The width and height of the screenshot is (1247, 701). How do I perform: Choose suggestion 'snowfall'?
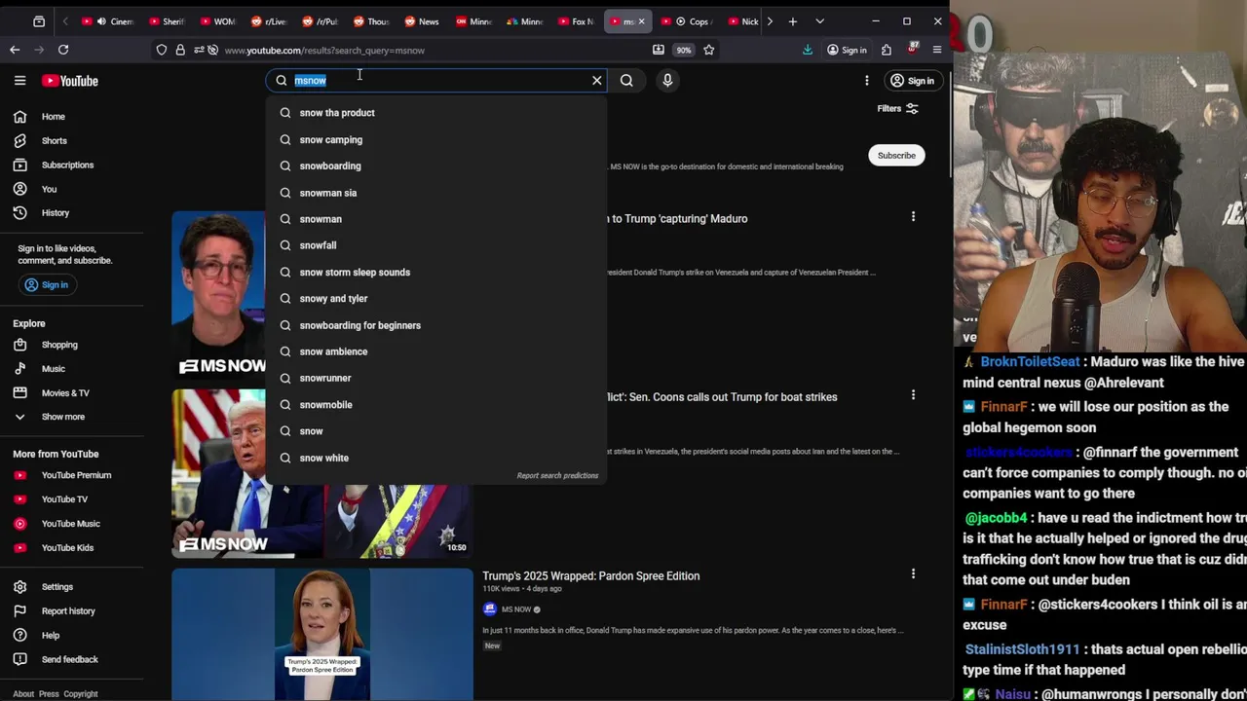tap(436, 245)
